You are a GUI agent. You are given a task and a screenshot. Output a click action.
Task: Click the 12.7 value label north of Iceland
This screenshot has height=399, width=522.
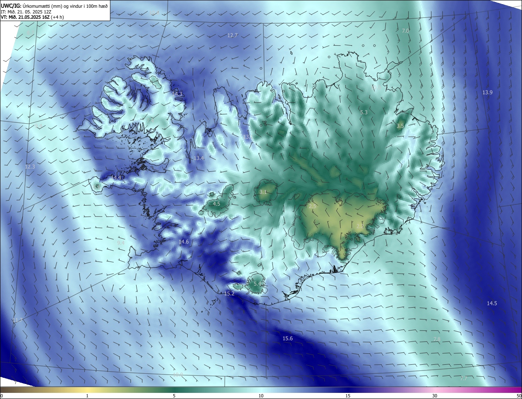click(232, 35)
